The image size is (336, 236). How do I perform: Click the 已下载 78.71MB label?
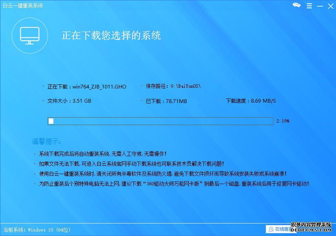(166, 101)
